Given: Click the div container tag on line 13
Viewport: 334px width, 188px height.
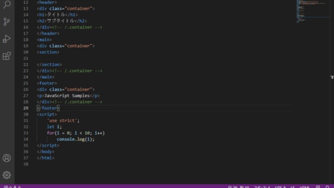Looking at the screenshot, I should coord(66,9).
